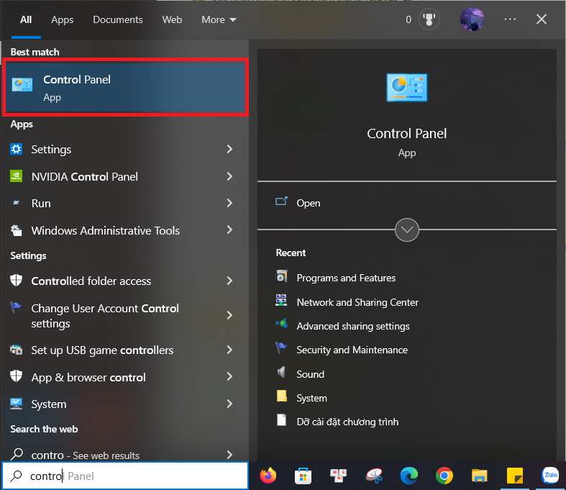Click Open in the preview pane
The width and height of the screenshot is (566, 490).
[x=309, y=203]
